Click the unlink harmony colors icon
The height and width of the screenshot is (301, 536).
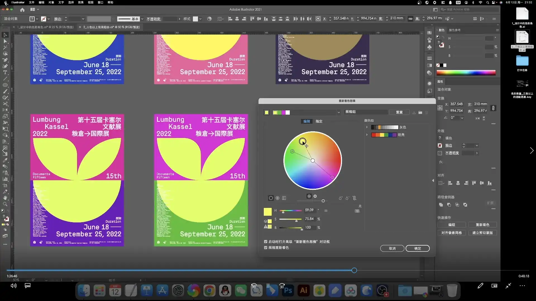coord(354,198)
